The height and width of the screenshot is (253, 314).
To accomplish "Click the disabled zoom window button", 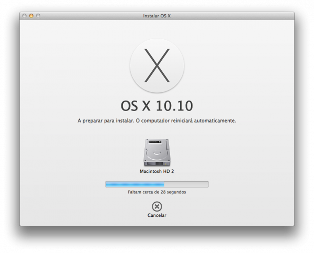I will pos(38,16).
